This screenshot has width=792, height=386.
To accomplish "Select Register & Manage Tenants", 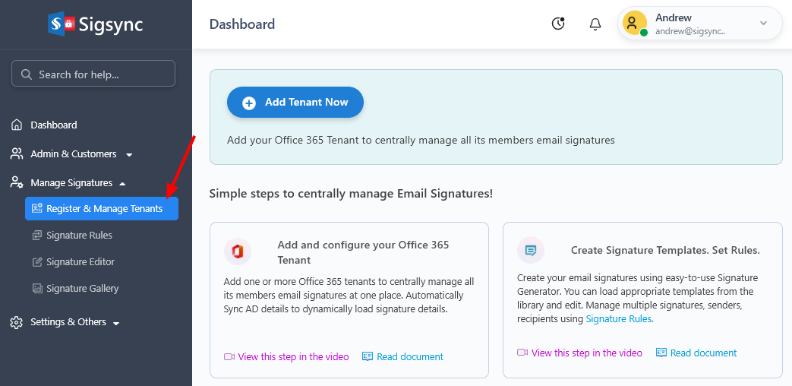I will coord(104,209).
